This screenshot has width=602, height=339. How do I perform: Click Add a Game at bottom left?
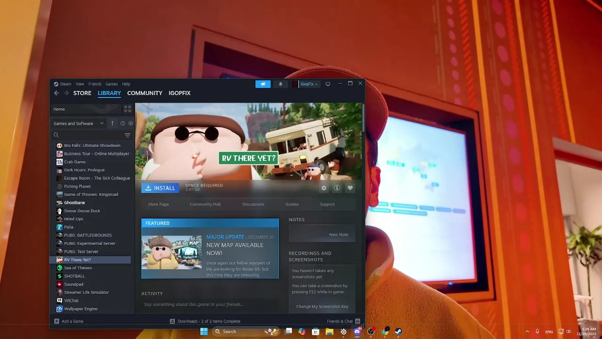point(69,322)
